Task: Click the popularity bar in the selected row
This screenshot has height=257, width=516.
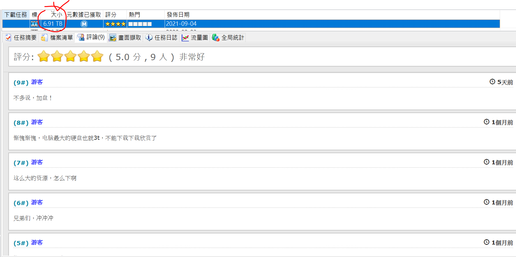Action: [140, 24]
